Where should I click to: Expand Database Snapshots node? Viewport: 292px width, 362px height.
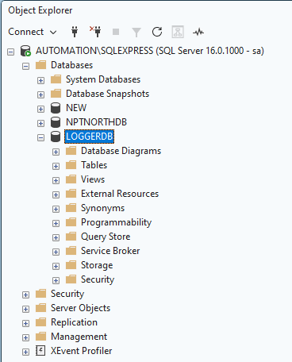coord(40,94)
